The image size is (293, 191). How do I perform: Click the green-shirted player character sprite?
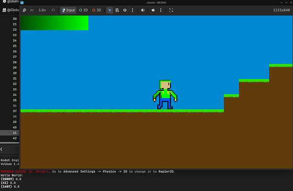pos(165,95)
